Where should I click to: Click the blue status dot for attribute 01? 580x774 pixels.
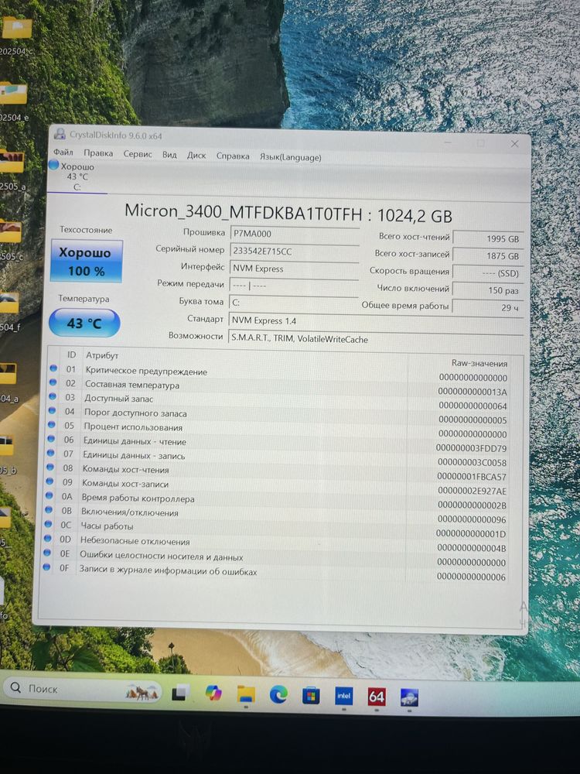(x=54, y=368)
